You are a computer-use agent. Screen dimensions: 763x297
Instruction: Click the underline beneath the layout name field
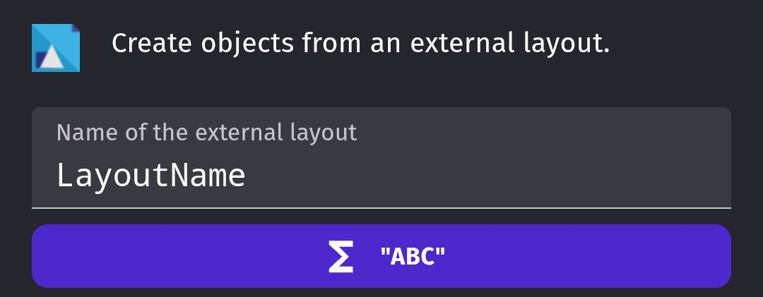pyautogui.click(x=381, y=207)
